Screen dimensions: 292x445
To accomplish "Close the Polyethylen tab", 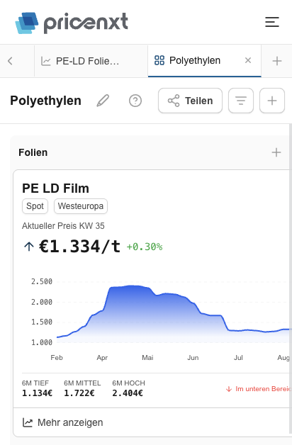I will pyautogui.click(x=248, y=60).
